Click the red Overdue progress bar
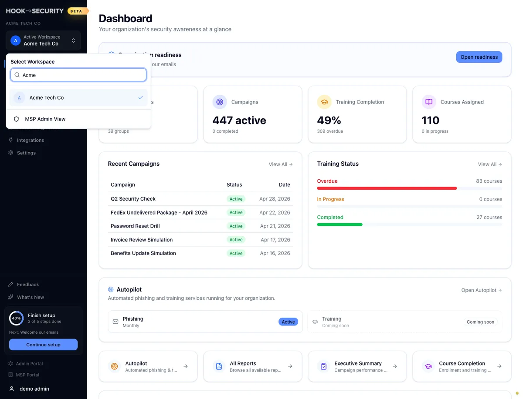The height and width of the screenshot is (399, 523). tap(387, 188)
